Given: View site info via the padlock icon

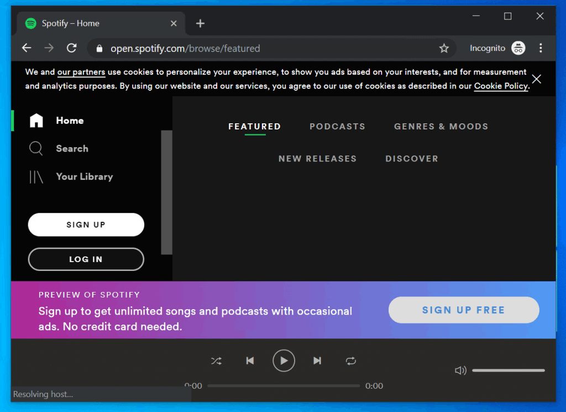Looking at the screenshot, I should click(x=99, y=48).
